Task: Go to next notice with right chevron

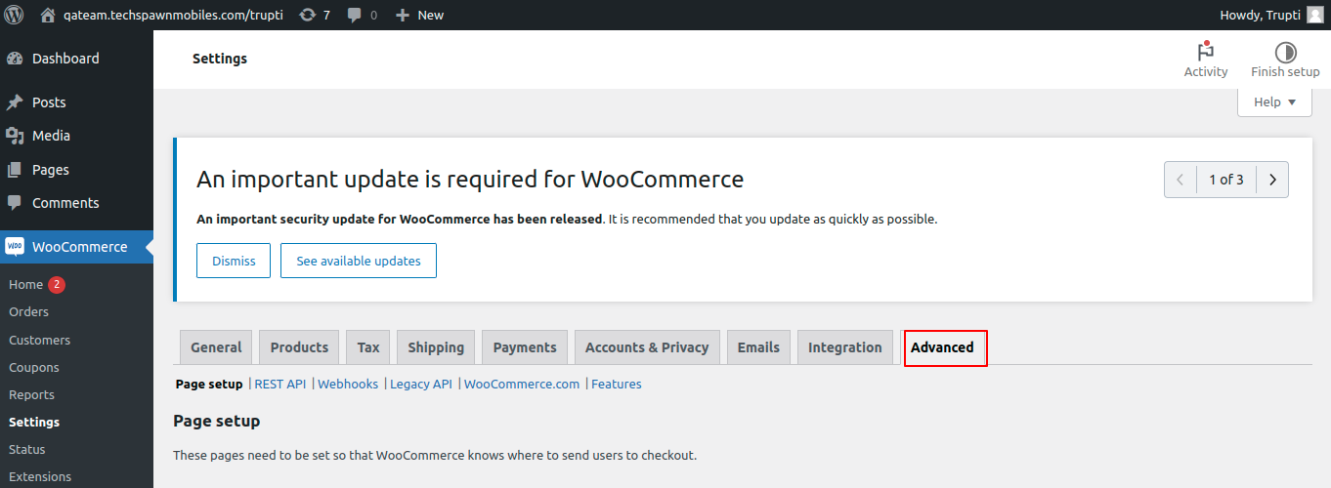Action: pos(1272,180)
